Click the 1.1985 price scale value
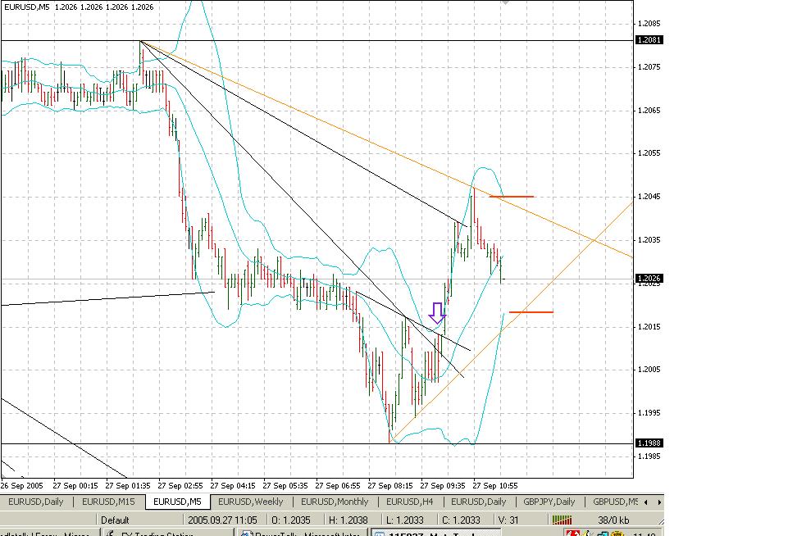The width and height of the screenshot is (788, 536). tap(649, 457)
